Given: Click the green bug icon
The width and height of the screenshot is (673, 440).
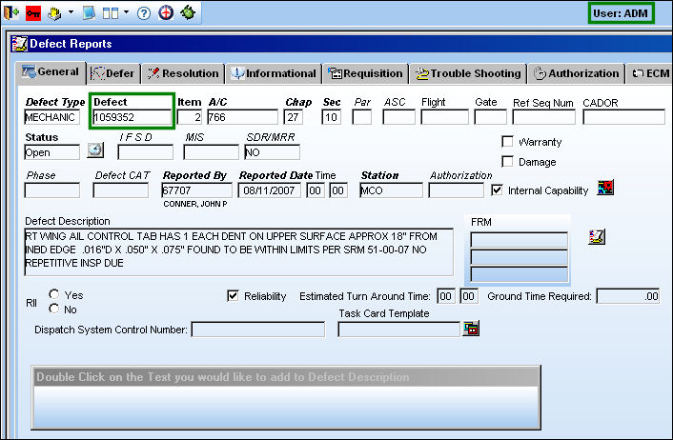Looking at the screenshot, I should coord(188,13).
